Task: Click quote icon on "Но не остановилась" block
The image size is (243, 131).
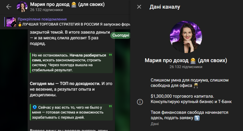Action: [110, 55]
